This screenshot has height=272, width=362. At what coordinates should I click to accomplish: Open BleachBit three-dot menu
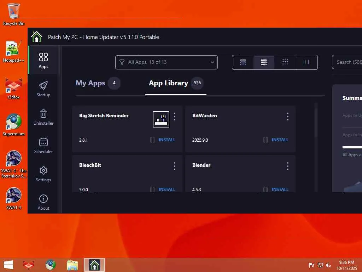pyautogui.click(x=175, y=166)
